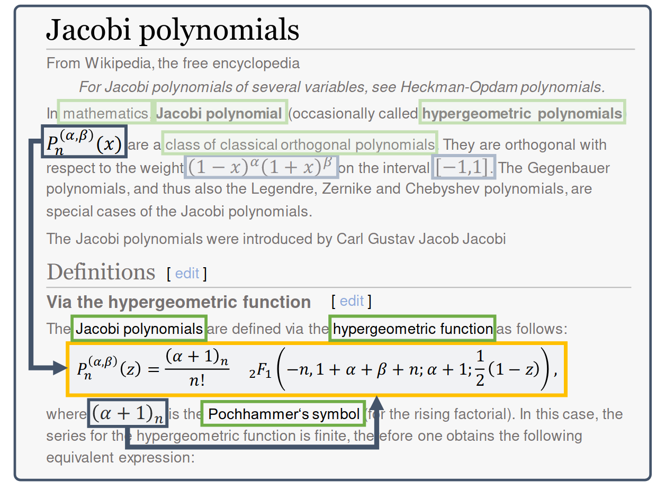Click the Jacobi polynomials page title
Image resolution: width=665 pixels, height=490 pixels.
click(173, 30)
